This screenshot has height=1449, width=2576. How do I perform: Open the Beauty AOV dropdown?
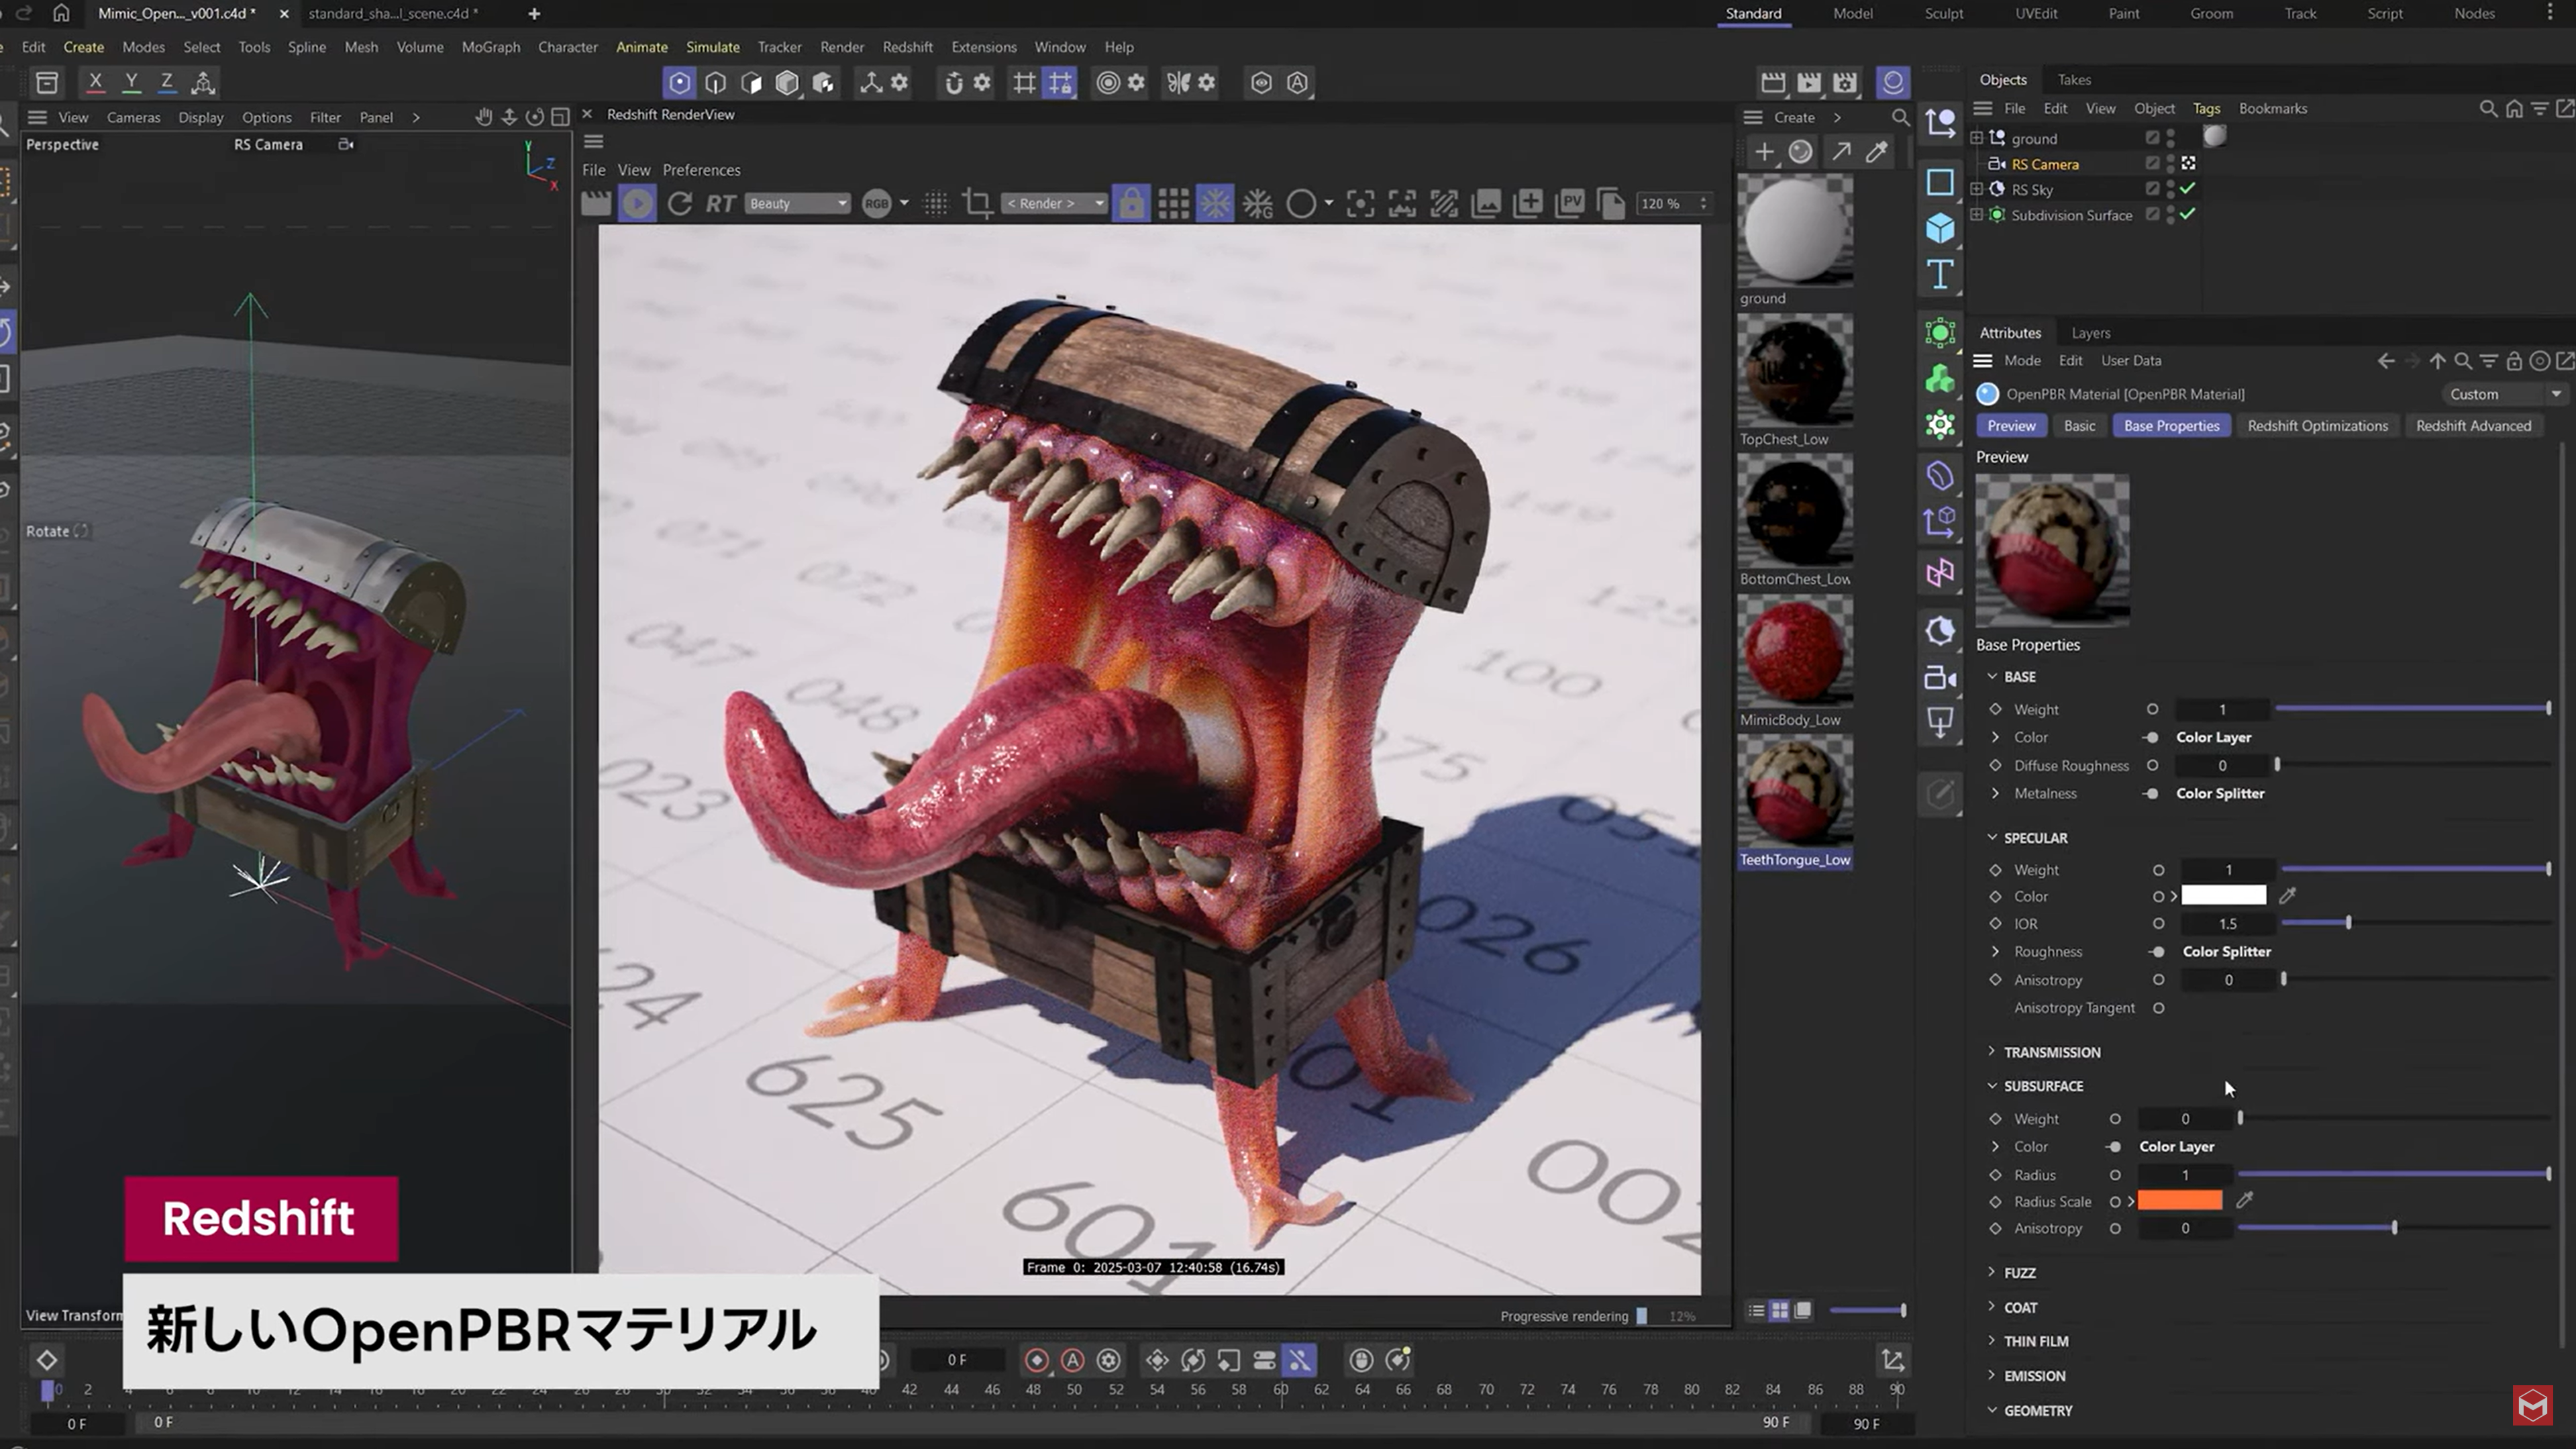click(x=797, y=204)
